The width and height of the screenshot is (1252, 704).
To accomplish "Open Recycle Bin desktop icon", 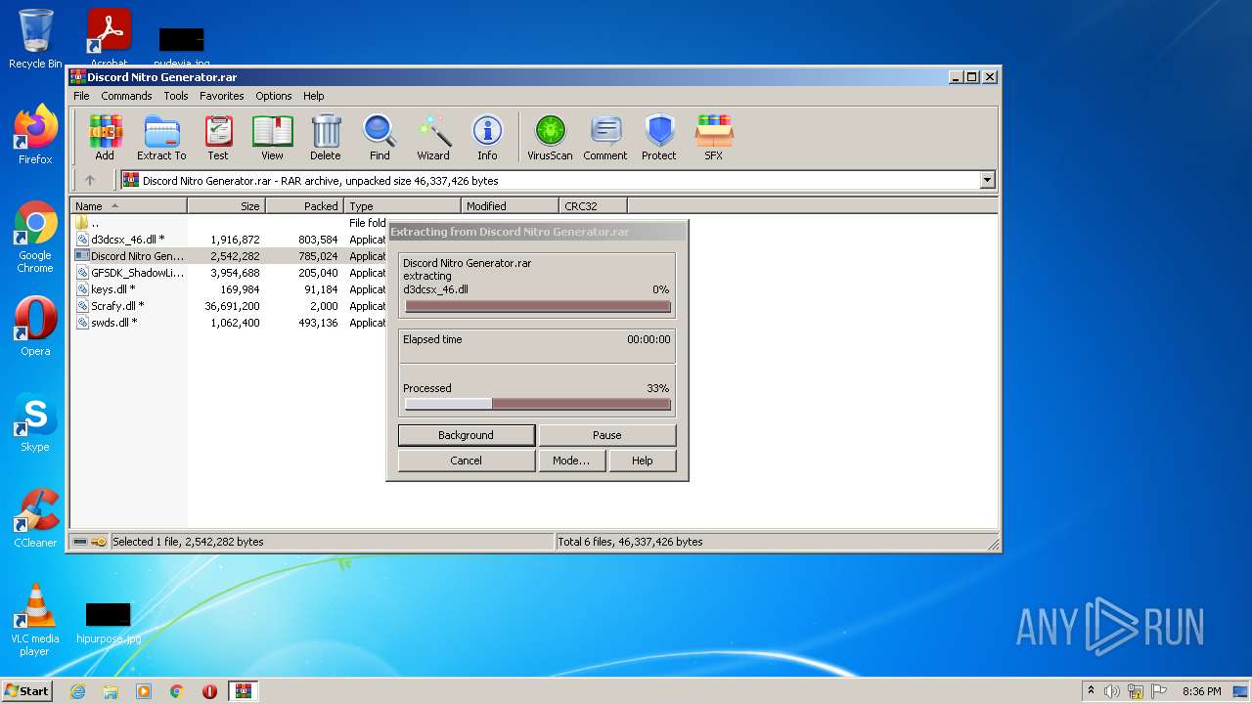I will click(35, 39).
